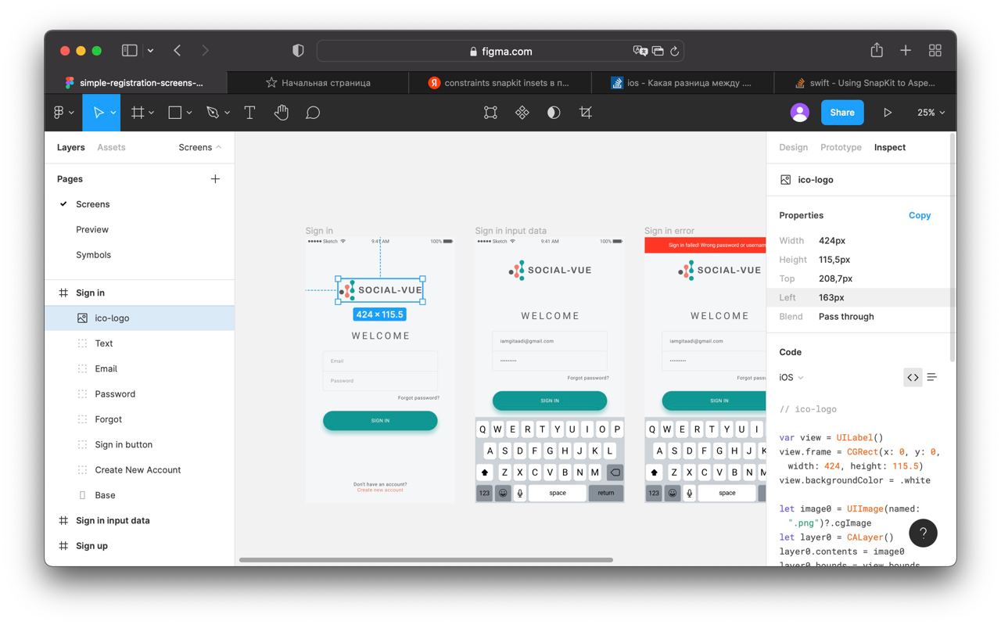Click the Present play icon
The image size is (1001, 625).
[888, 113]
